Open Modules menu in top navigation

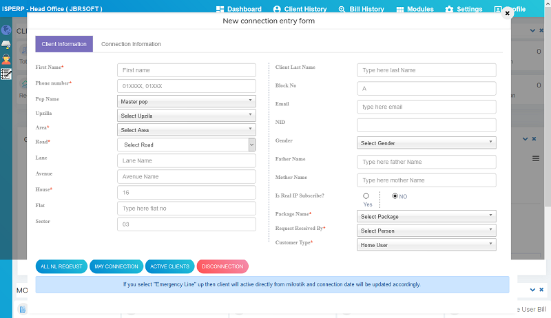click(415, 9)
